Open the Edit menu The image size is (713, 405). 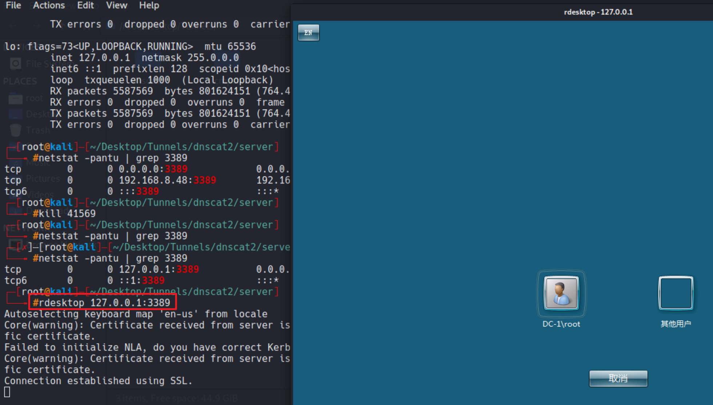[x=85, y=5]
